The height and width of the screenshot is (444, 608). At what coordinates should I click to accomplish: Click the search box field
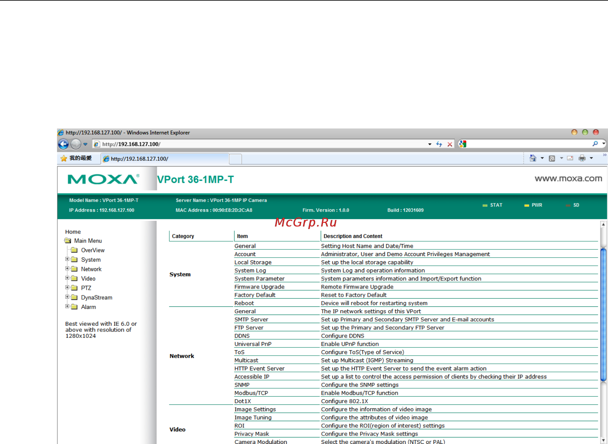pos(528,144)
